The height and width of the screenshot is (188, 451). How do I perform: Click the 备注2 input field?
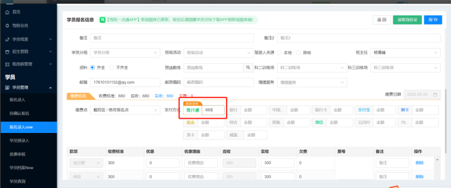(359, 38)
